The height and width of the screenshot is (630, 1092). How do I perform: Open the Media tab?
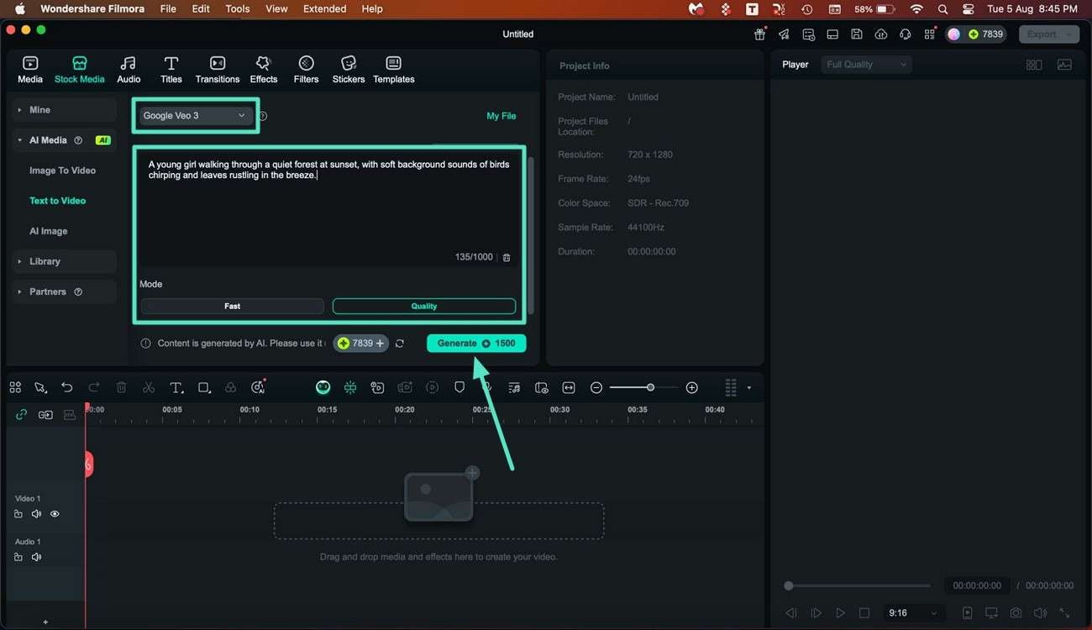coord(30,70)
